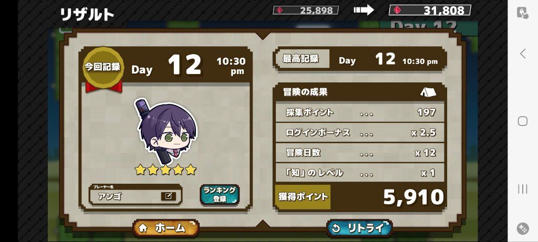The height and width of the screenshot is (242, 538).
Task: Tap the Android home square button
Action: 523,121
